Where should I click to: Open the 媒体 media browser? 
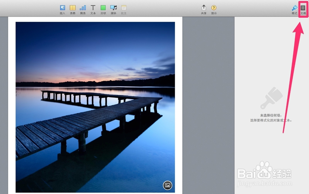coord(113,10)
